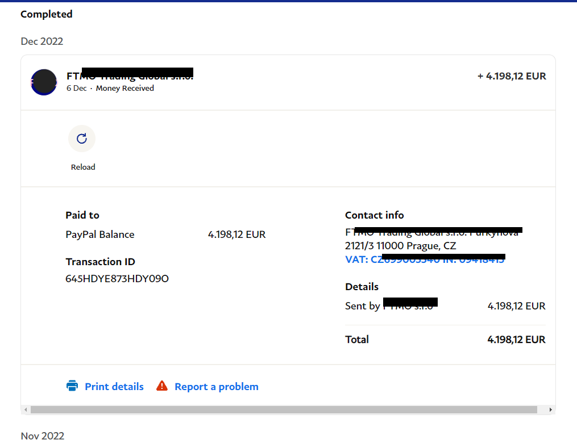
Task: Click the horizontal scrollbar left arrow
Action: [26, 409]
